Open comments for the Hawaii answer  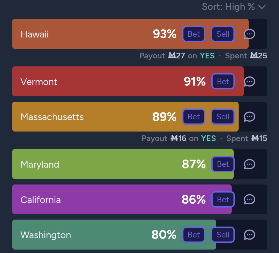pos(250,34)
